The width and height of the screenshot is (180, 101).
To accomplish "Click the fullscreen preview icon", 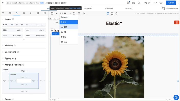I will (x=74, y=13).
